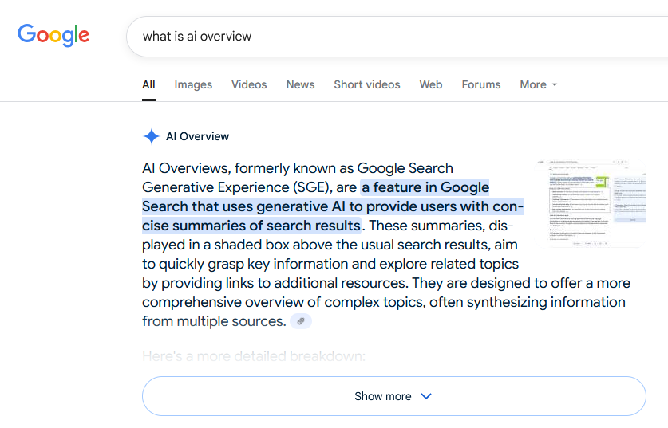Open the News tab
Viewport: 668px width, 428px height.
tap(300, 84)
